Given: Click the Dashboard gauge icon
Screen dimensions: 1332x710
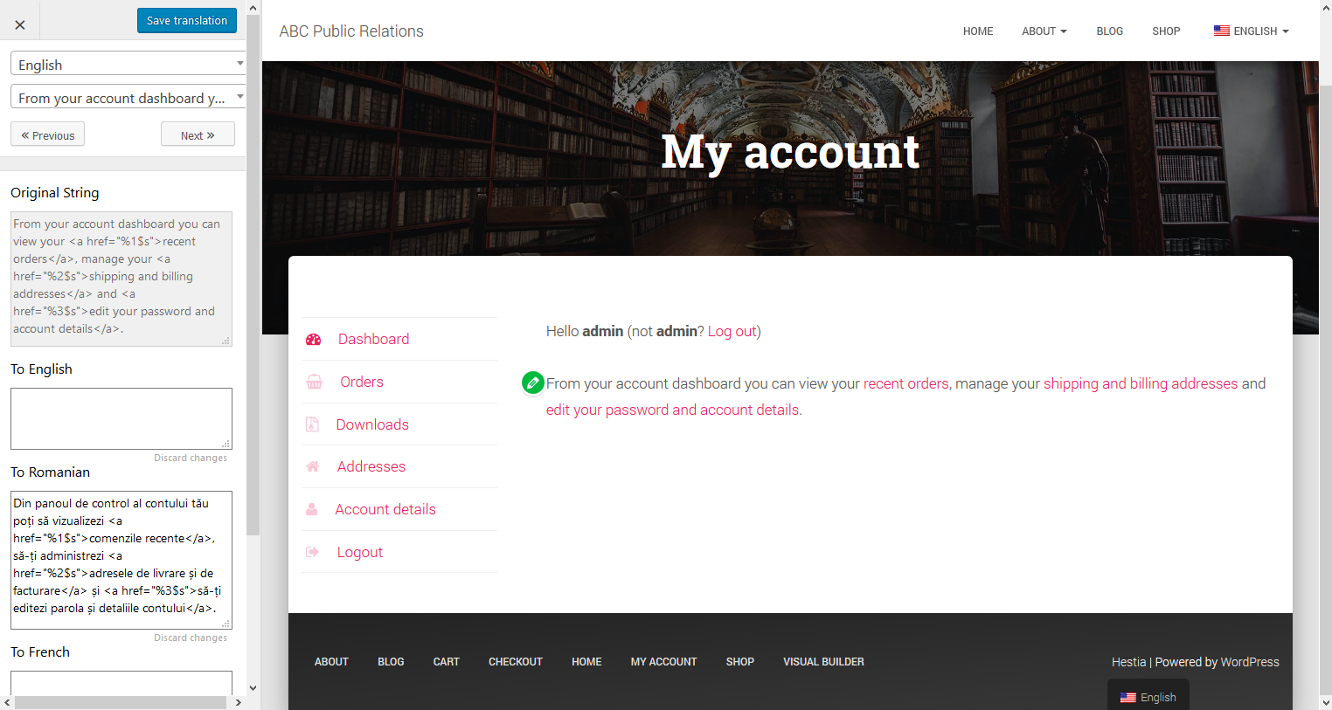Looking at the screenshot, I should tap(313, 340).
